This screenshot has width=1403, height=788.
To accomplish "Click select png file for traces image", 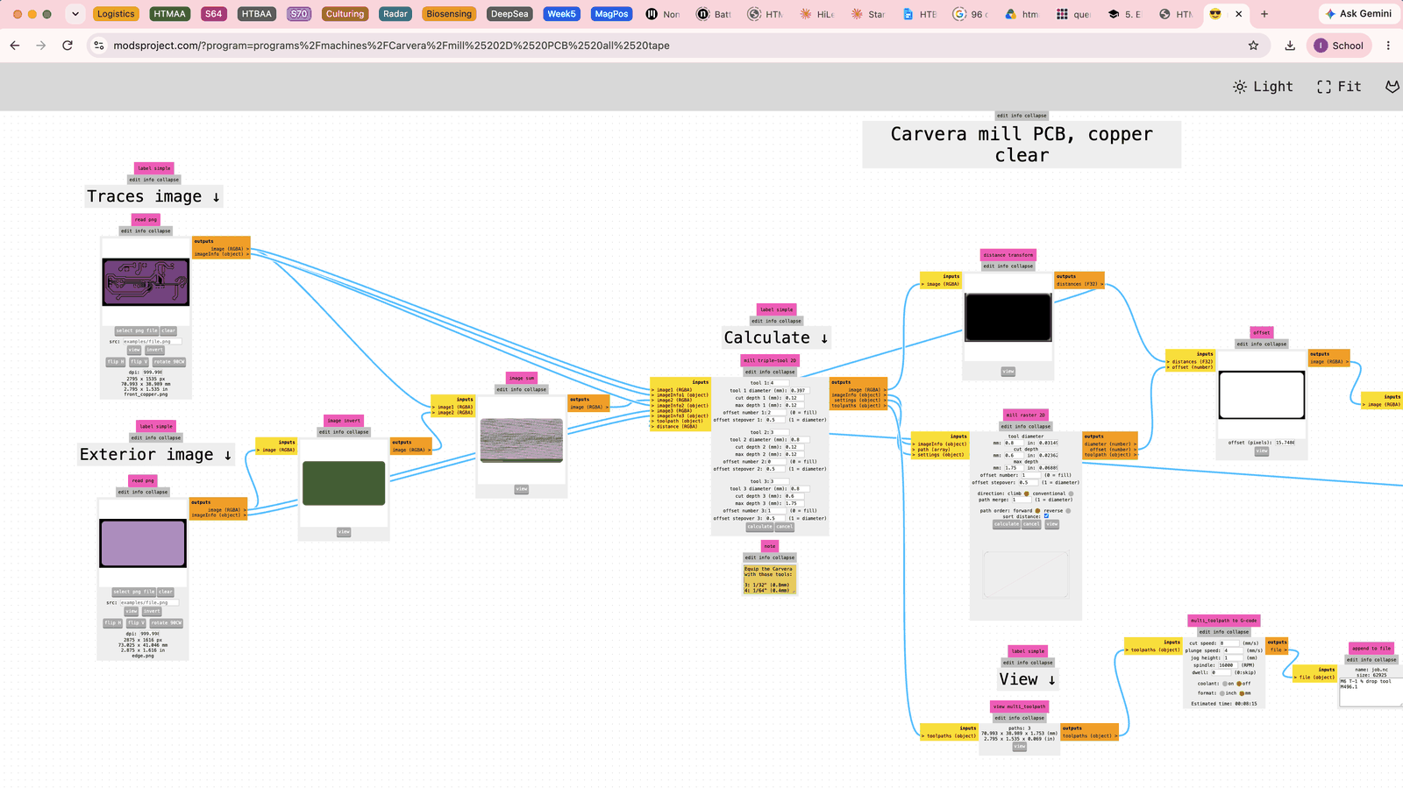I will tap(137, 330).
